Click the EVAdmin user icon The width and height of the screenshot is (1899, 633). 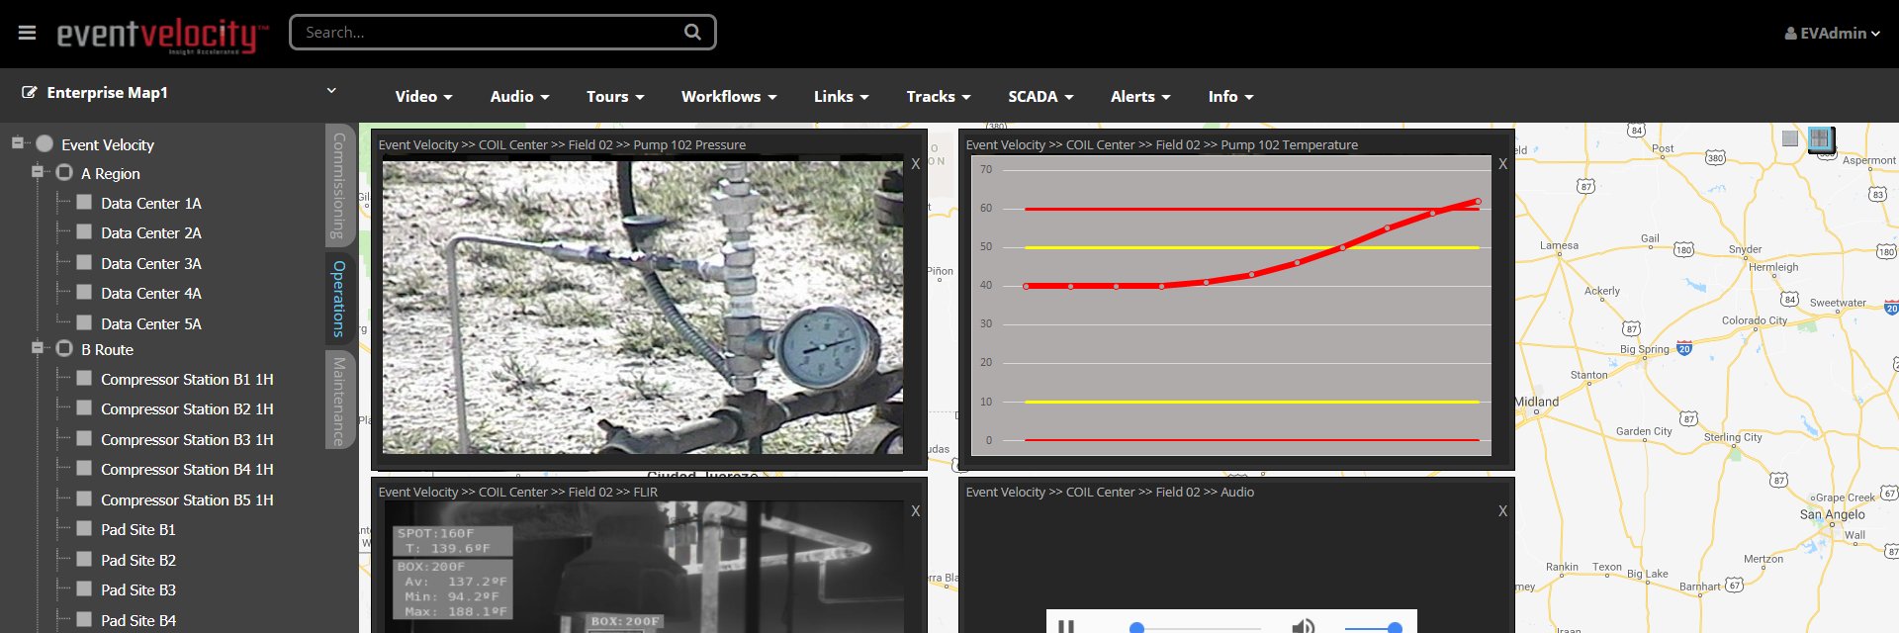point(1790,33)
